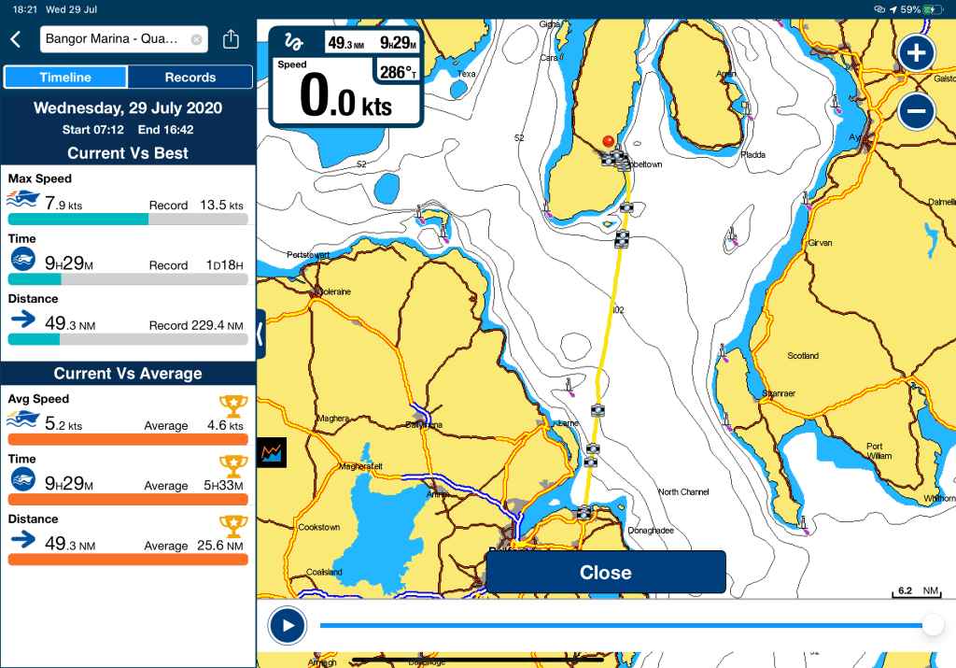
Task: Collapse the side panel with the handle
Action: (x=260, y=331)
